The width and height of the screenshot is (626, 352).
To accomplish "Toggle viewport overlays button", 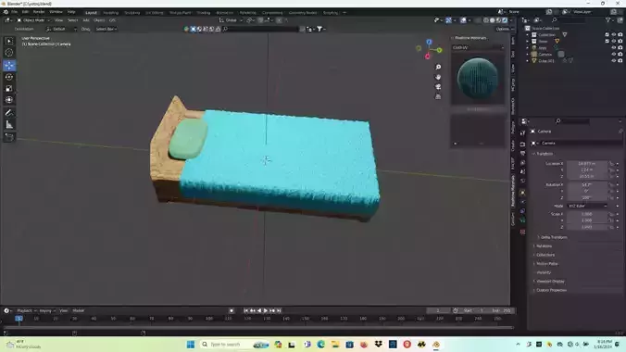I will 464,20.
